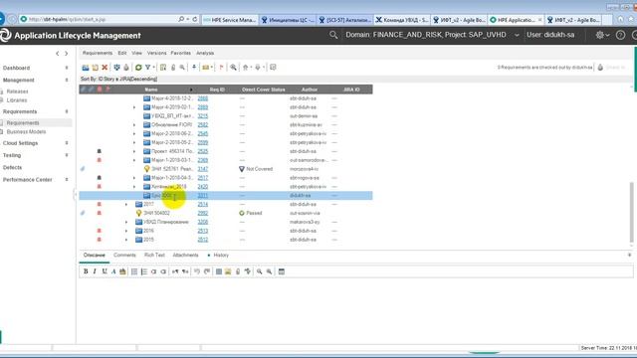Click the Undo icon in editor toolbar
The height and width of the screenshot is (358, 637).
[197, 271]
